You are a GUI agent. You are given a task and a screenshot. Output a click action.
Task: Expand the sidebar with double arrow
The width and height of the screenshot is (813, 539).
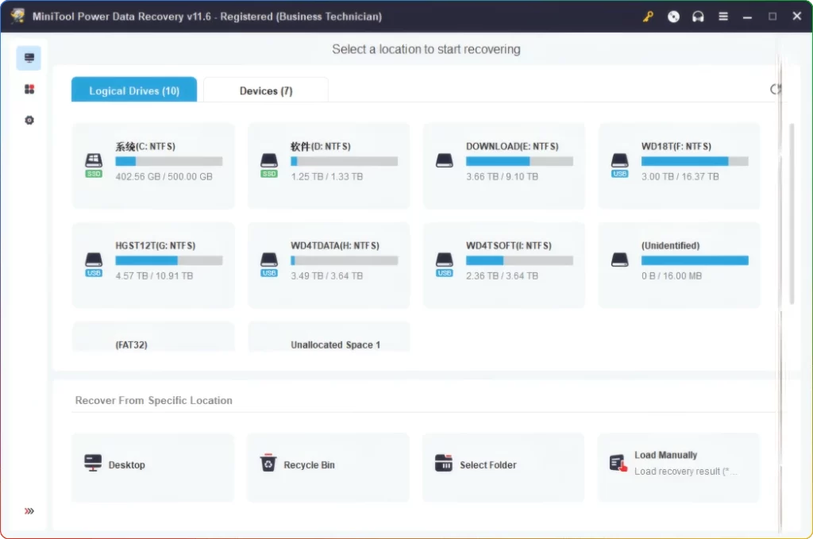pyautogui.click(x=29, y=510)
